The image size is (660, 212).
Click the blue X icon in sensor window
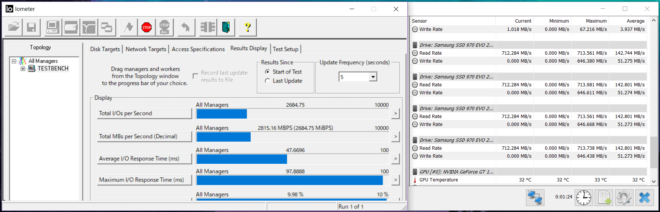[645, 197]
